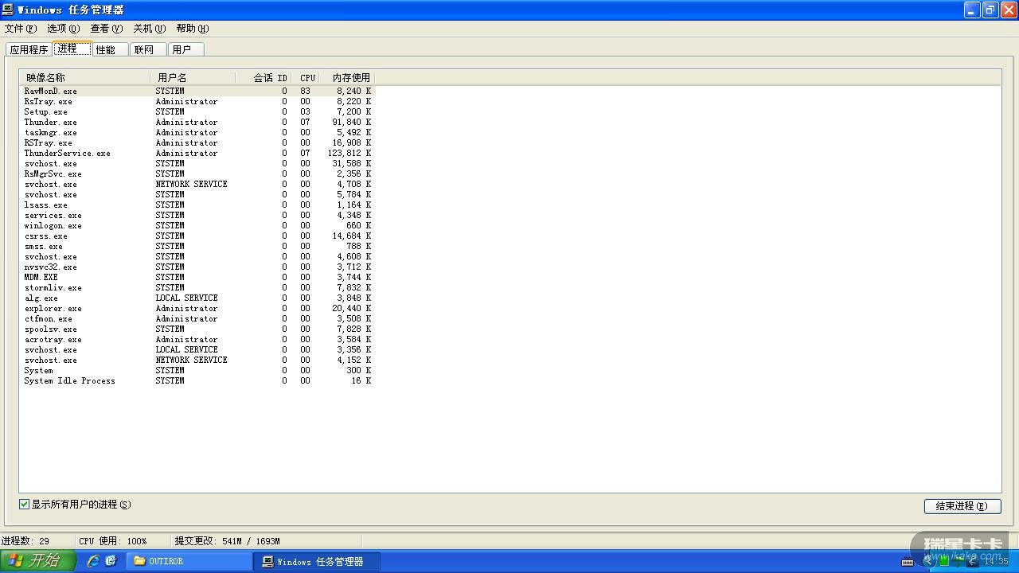
Task: Select the System Idle Process row
Action: (197, 381)
